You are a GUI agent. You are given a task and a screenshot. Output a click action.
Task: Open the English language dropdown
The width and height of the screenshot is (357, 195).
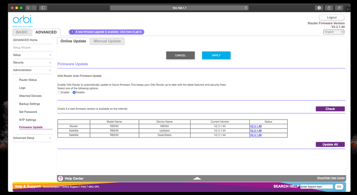tap(333, 32)
